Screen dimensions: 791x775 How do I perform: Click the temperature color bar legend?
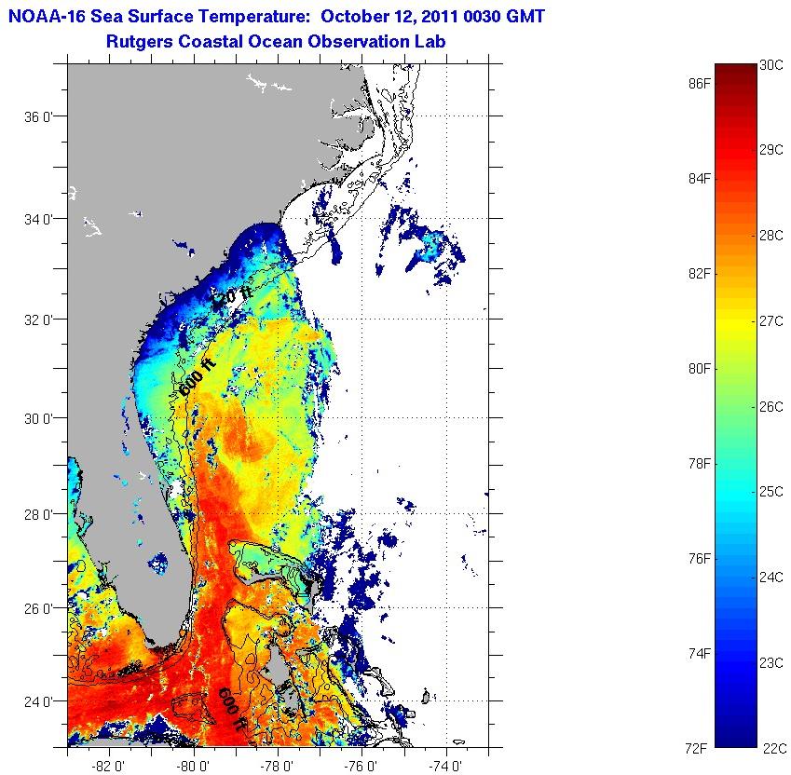[x=736, y=405]
